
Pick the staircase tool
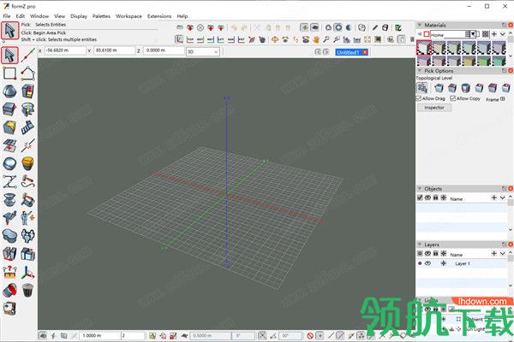pyautogui.click(x=28, y=127)
